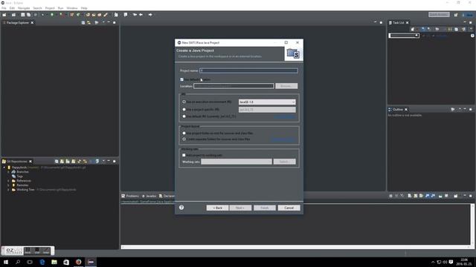Open the Search menu
The width and height of the screenshot is (476, 267).
37,8
